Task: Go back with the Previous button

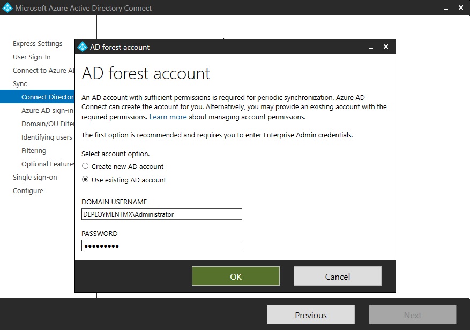Action: (x=311, y=315)
